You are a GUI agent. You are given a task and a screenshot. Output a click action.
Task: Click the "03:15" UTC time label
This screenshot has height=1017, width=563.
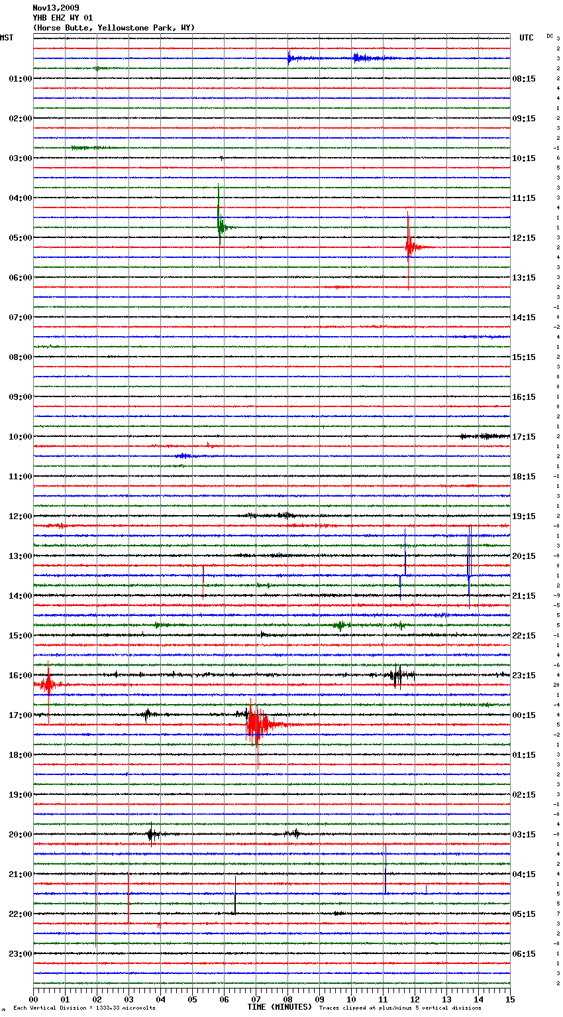pyautogui.click(x=524, y=835)
